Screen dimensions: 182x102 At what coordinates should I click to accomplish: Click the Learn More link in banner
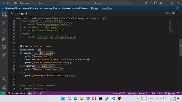point(107,8)
